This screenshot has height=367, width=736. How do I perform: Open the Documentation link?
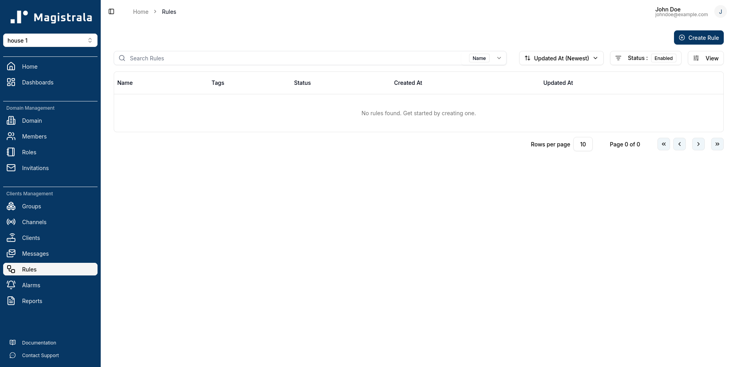[x=38, y=343]
